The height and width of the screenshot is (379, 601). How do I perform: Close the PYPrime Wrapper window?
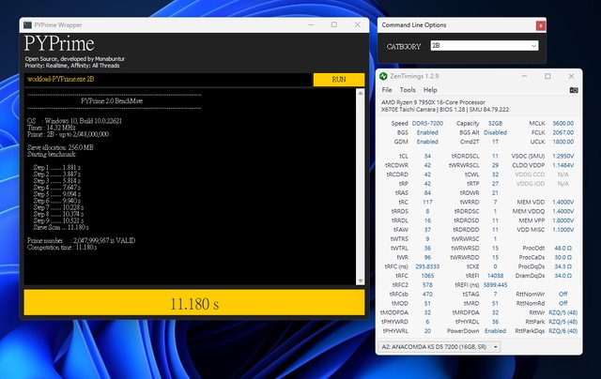tap(357, 26)
